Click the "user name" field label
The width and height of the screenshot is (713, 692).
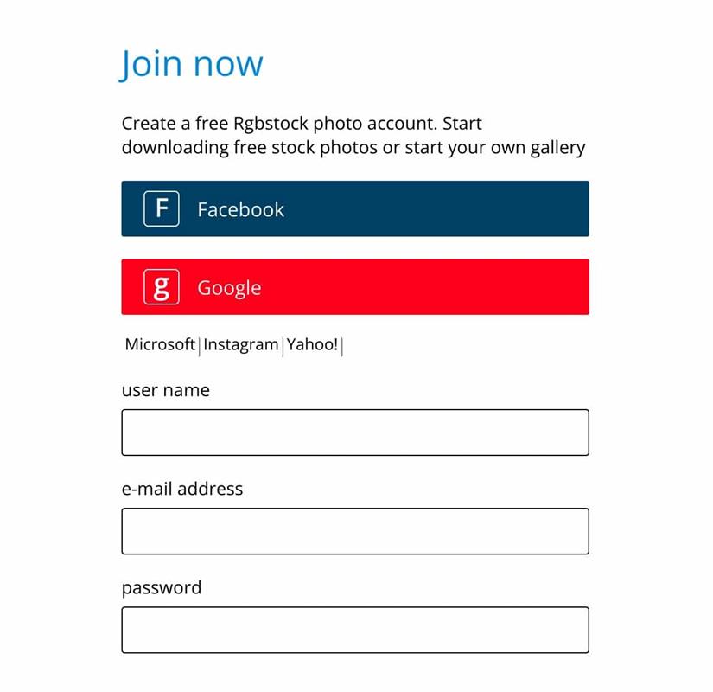pyautogui.click(x=166, y=390)
